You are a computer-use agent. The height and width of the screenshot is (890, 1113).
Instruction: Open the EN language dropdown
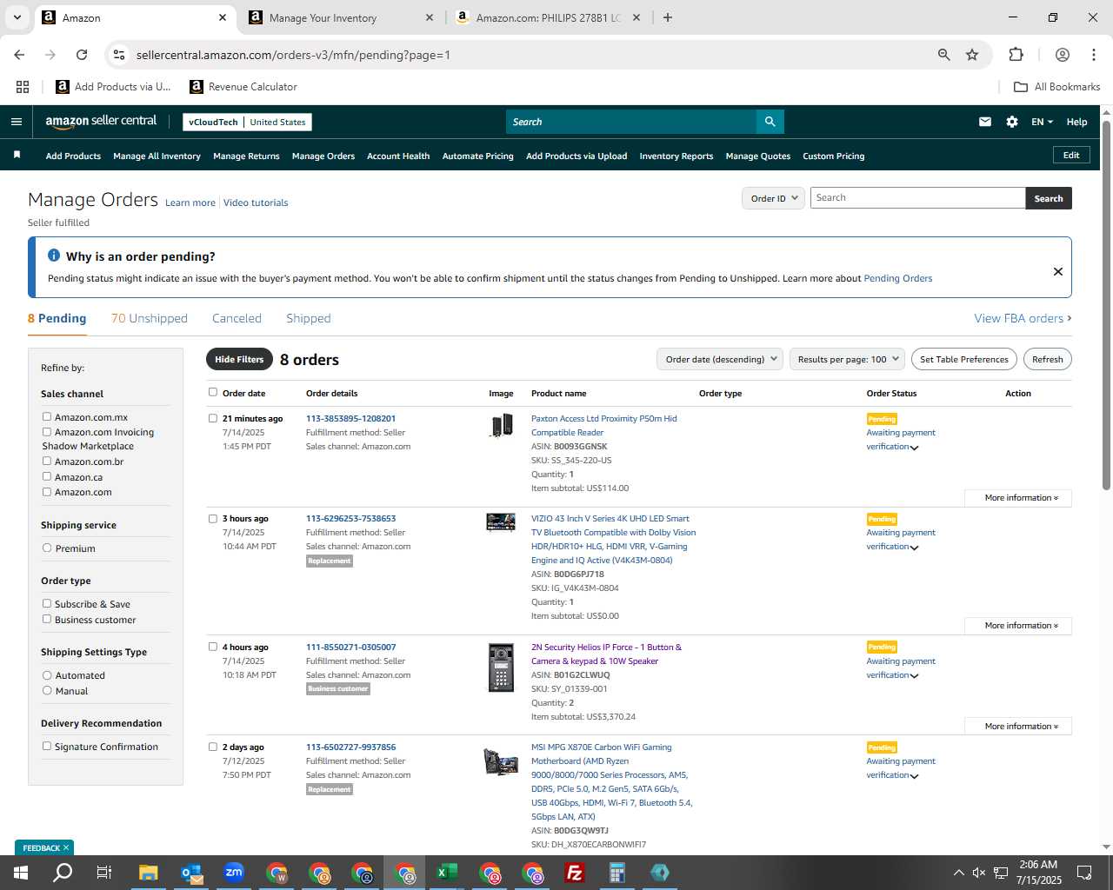point(1042,122)
